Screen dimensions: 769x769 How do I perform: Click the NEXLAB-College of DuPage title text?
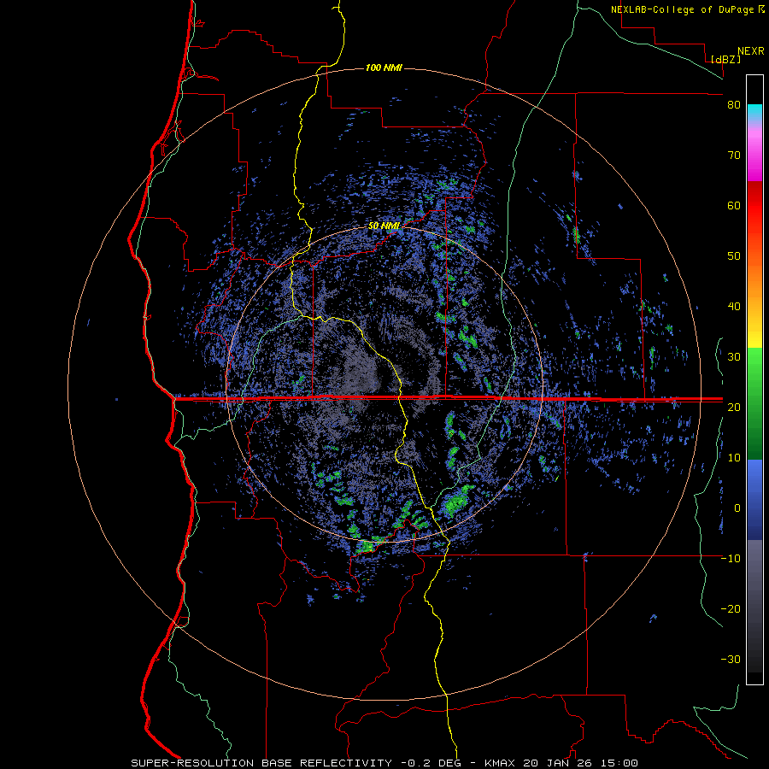click(x=684, y=9)
